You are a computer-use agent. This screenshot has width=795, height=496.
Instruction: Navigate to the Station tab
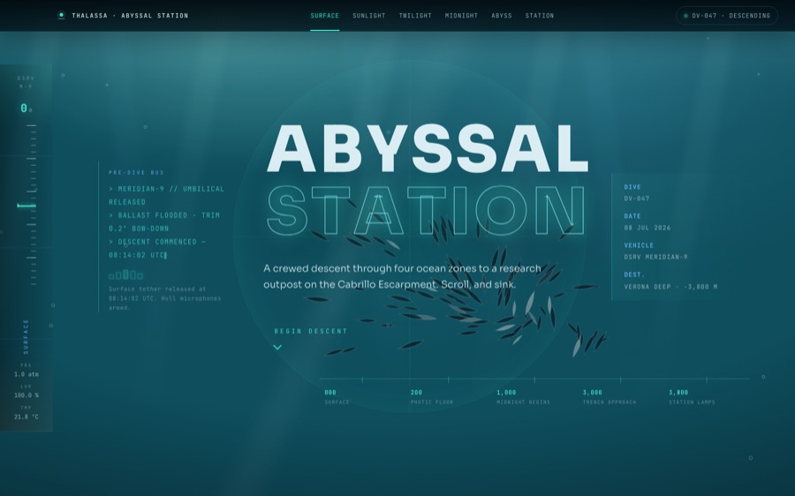click(540, 16)
